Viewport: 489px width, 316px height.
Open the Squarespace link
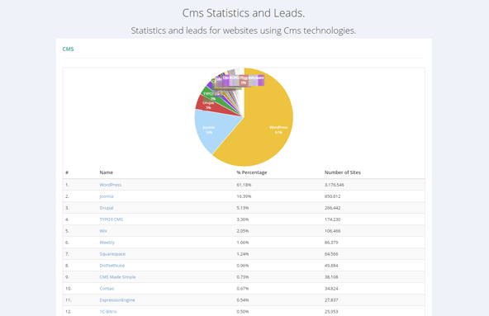(x=112, y=254)
